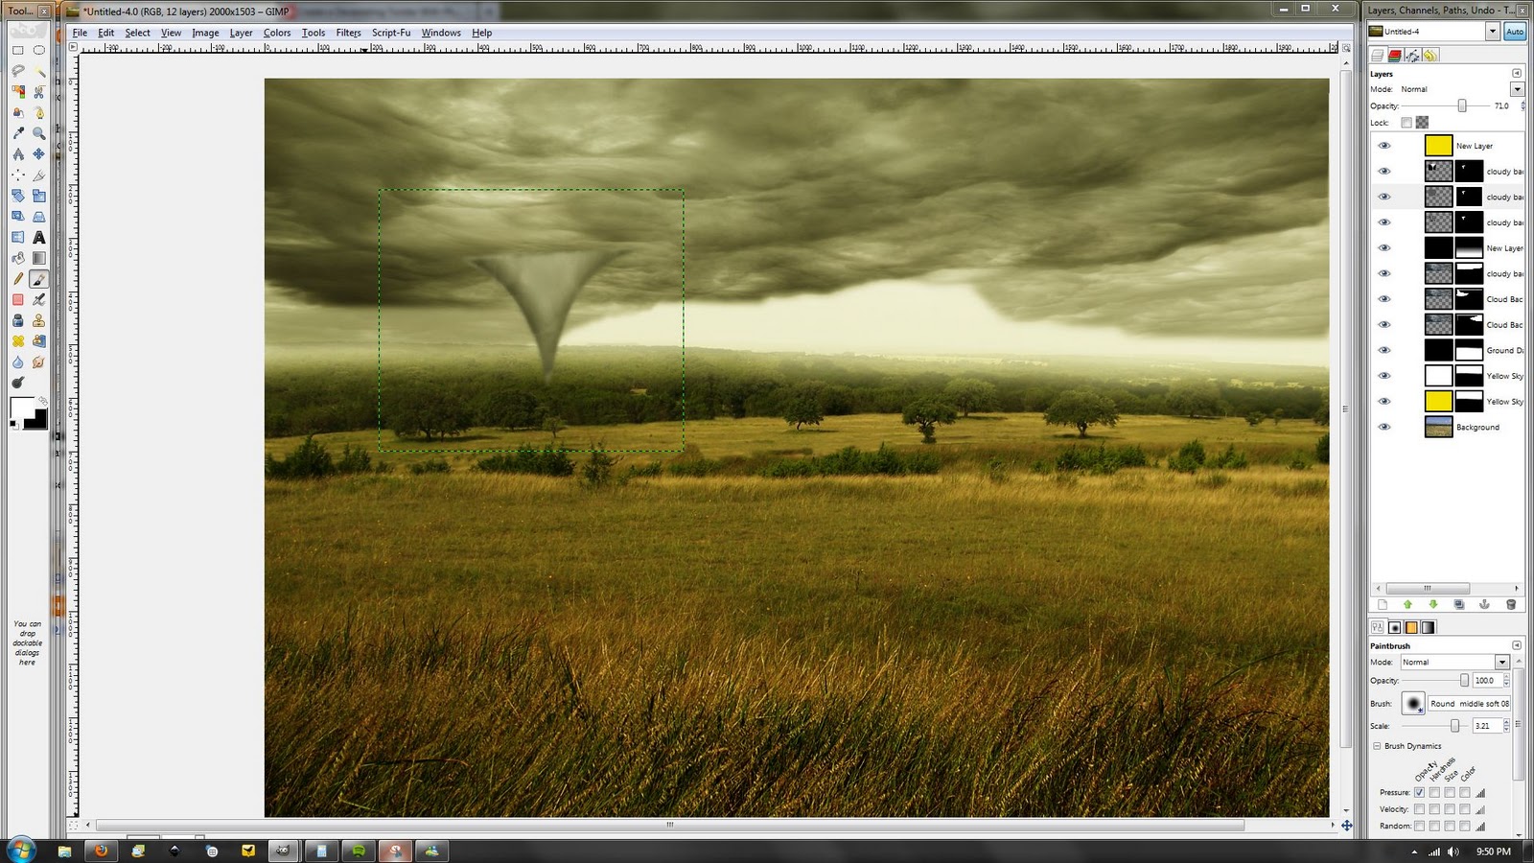Open the Brush selection dialog
Image resolution: width=1534 pixels, height=863 pixels.
[1414, 704]
